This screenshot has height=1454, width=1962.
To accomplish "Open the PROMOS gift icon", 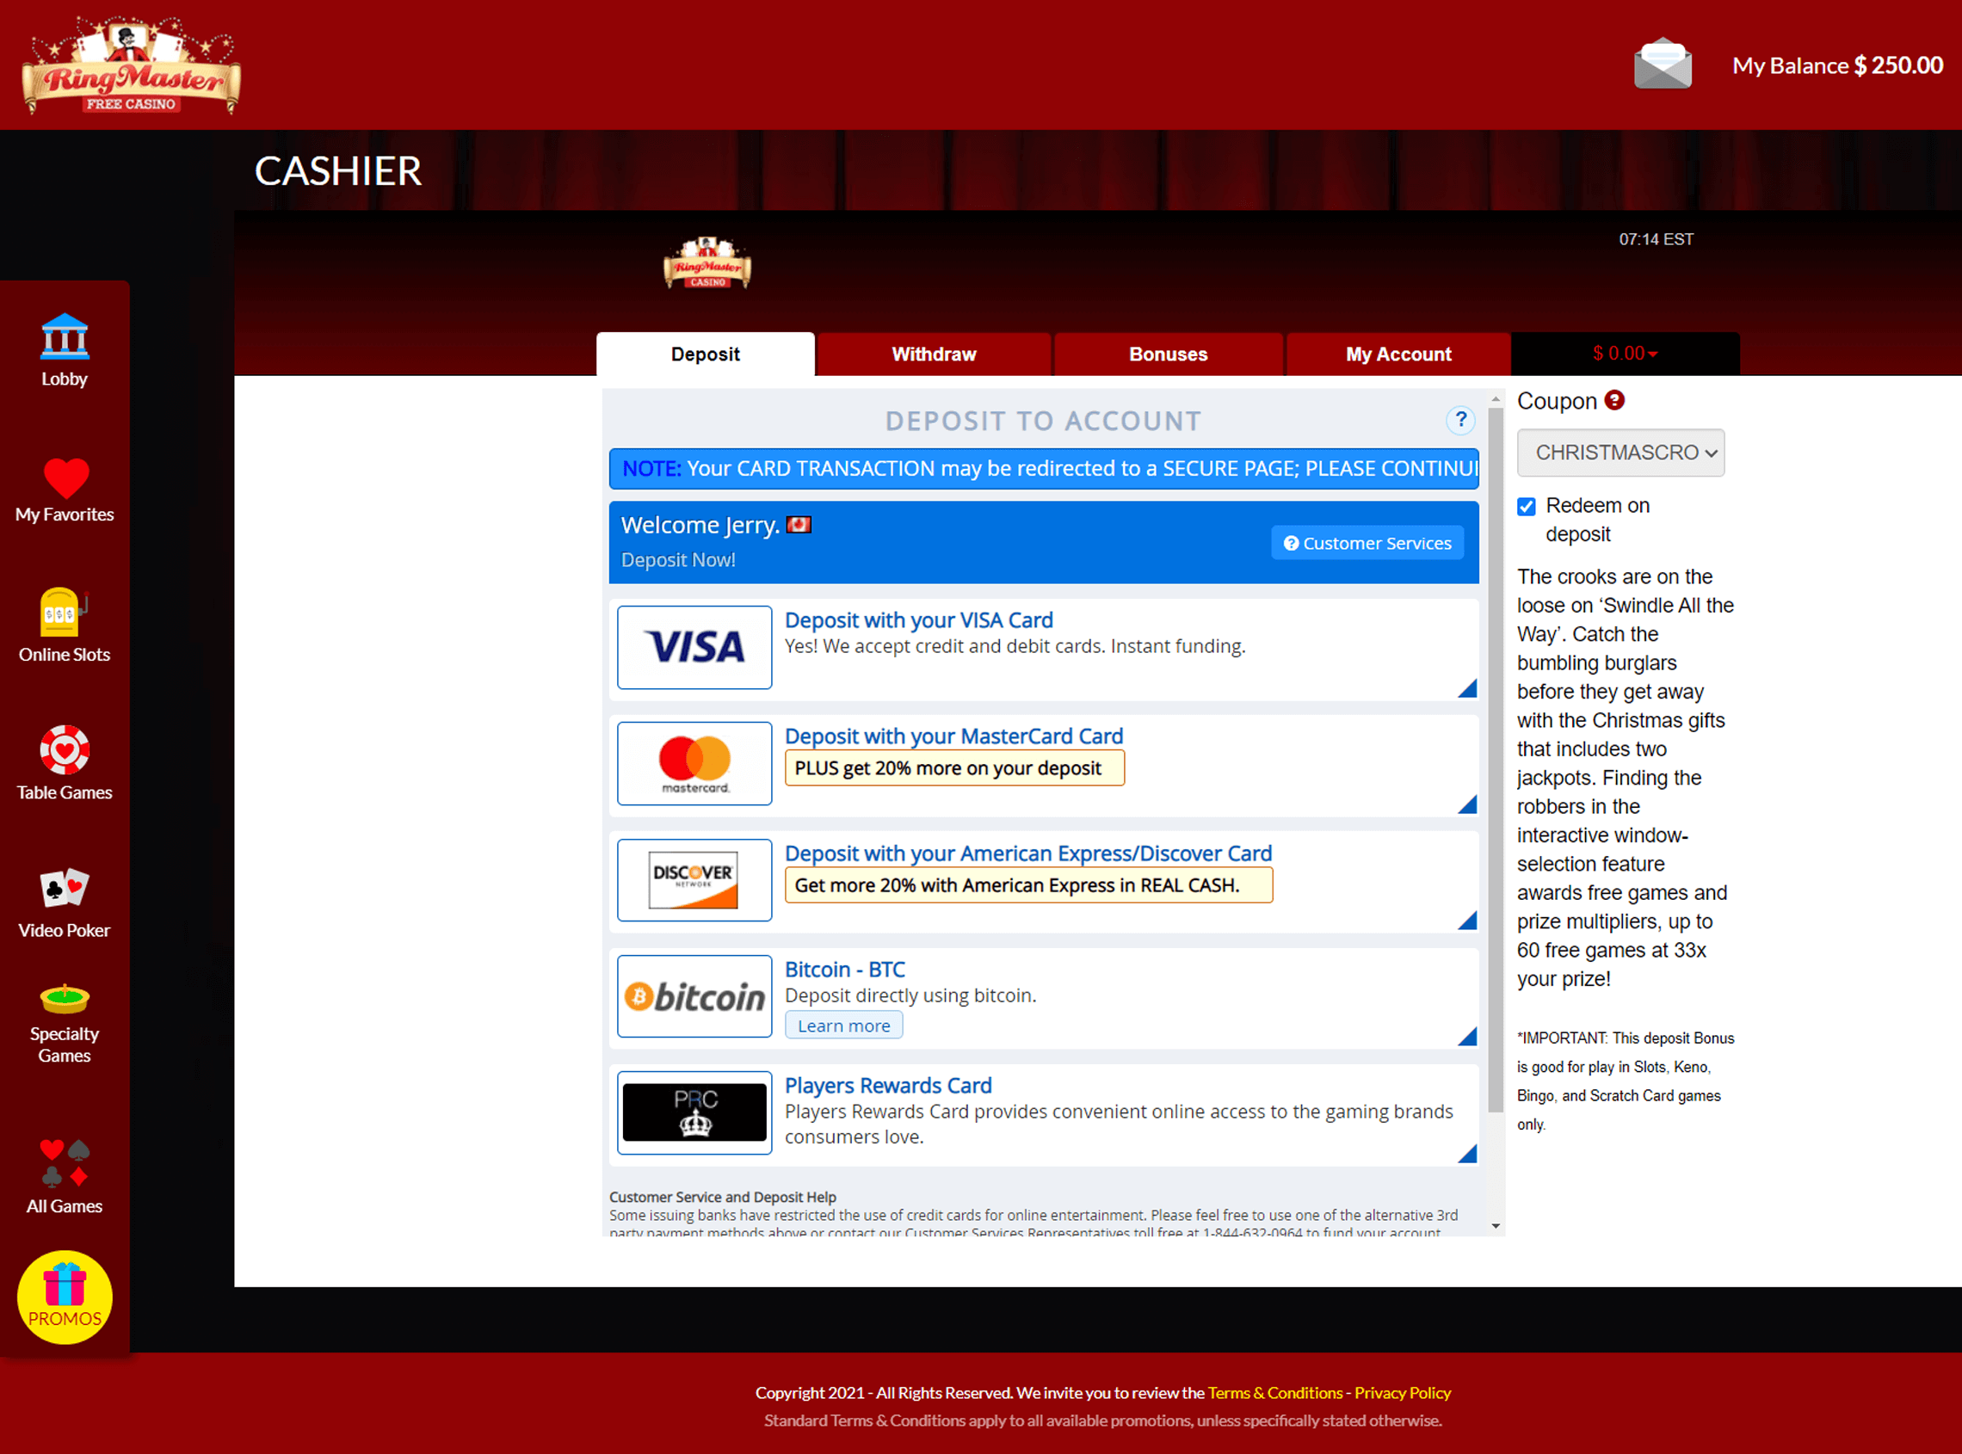I will point(65,1297).
